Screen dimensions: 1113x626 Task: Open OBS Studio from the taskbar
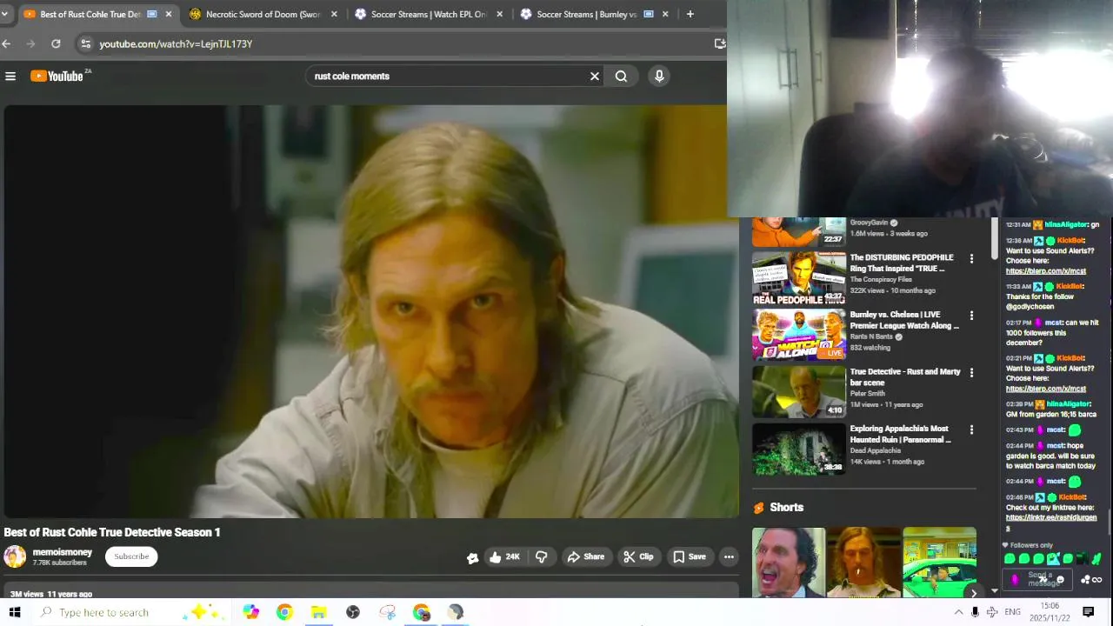[353, 612]
